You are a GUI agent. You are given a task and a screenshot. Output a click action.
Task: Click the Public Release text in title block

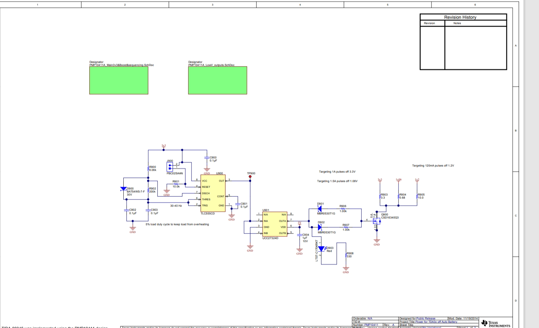pyautogui.click(x=426, y=319)
